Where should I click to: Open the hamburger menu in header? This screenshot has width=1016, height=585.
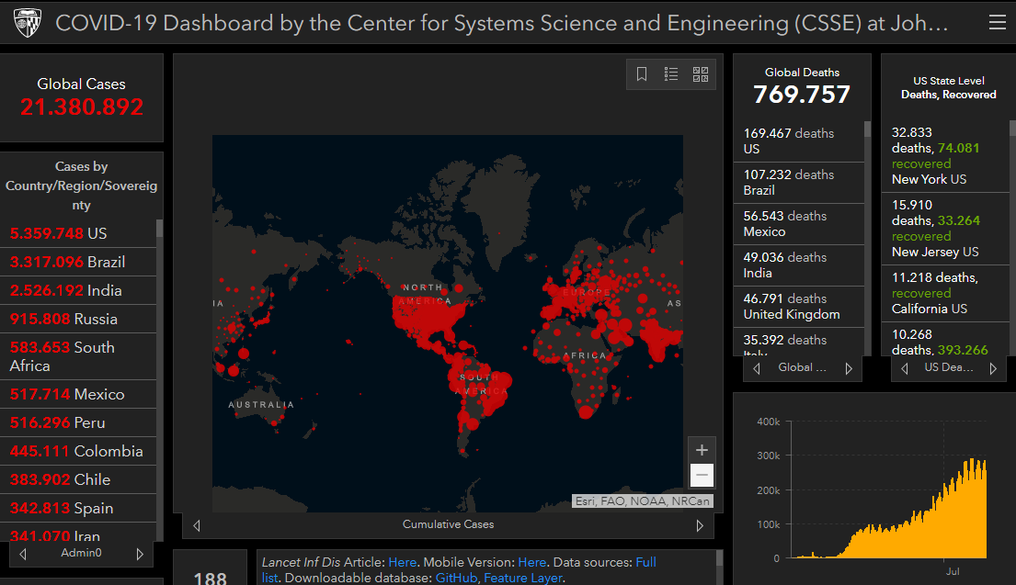point(997,22)
